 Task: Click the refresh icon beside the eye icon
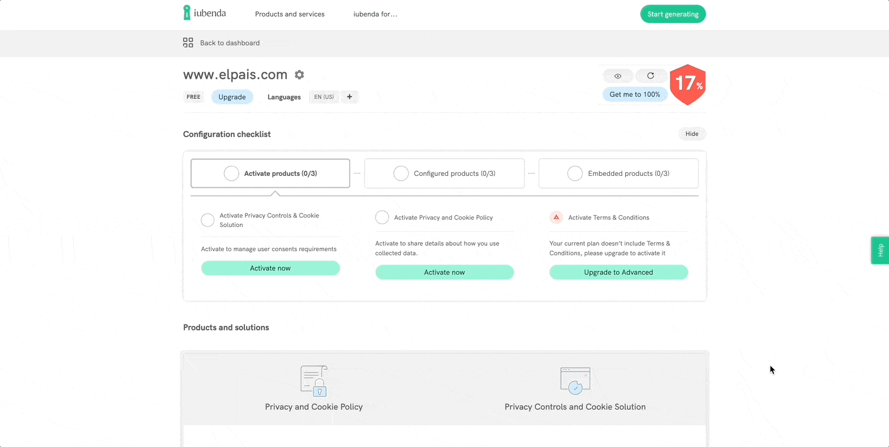pyautogui.click(x=651, y=76)
